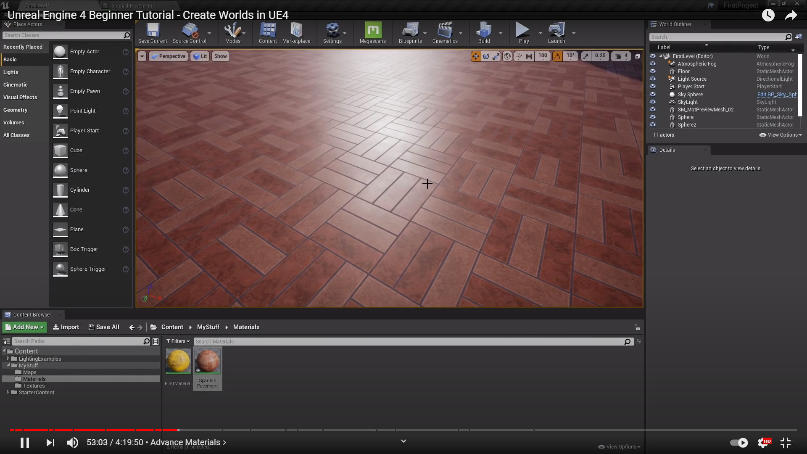The height and width of the screenshot is (454, 807).
Task: Click the Add New button
Action: point(24,327)
